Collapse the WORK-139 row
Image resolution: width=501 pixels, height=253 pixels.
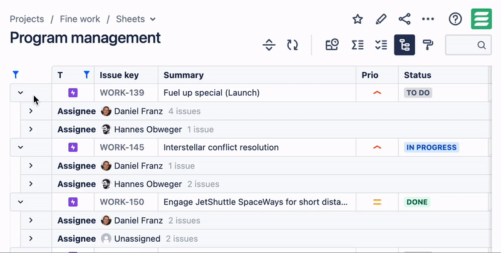[x=21, y=93]
